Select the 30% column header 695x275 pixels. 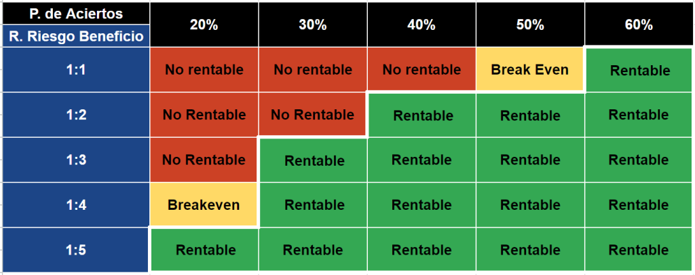pyautogui.click(x=312, y=24)
